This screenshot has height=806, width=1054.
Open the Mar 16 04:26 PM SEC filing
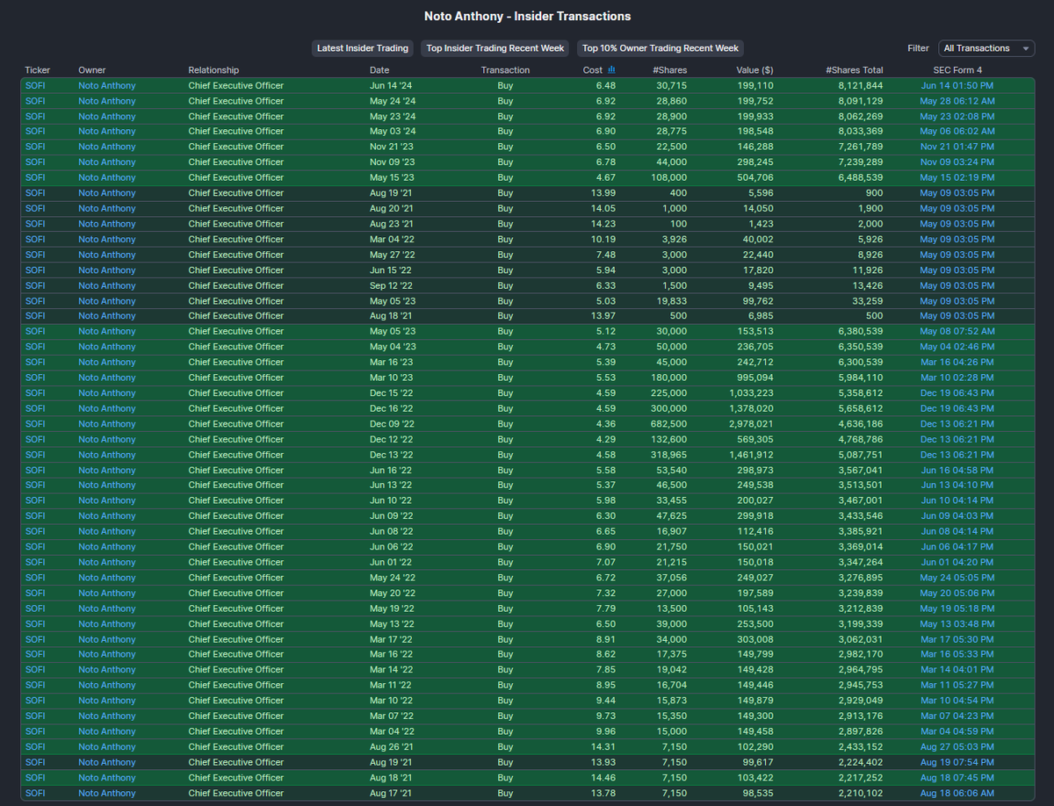click(957, 362)
